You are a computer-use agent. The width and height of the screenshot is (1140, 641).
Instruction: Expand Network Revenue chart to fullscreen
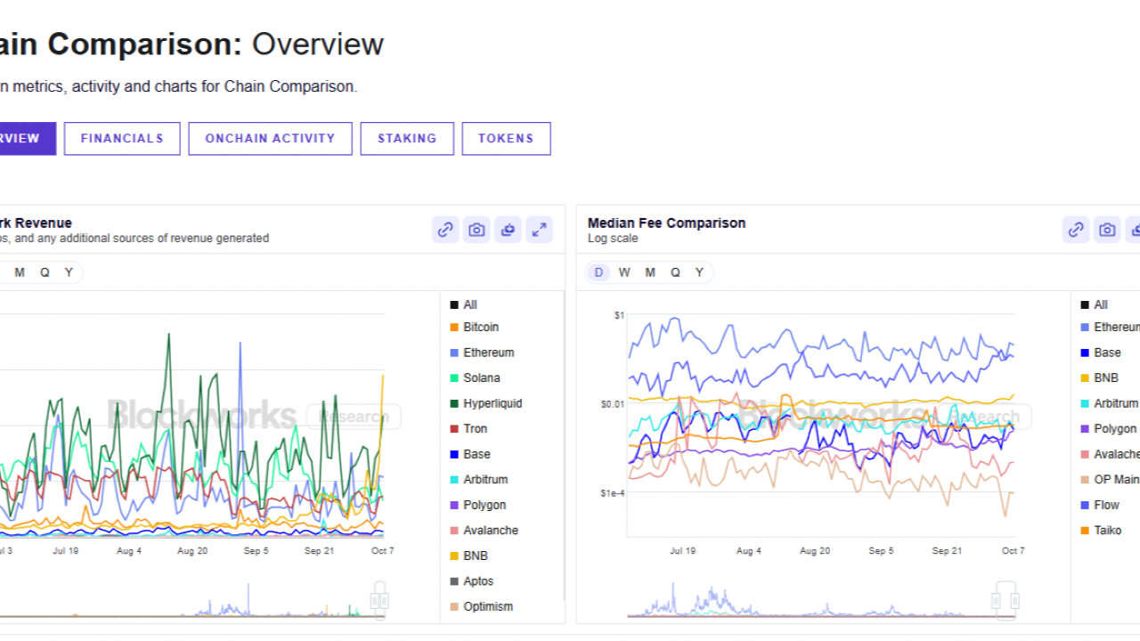click(x=538, y=229)
